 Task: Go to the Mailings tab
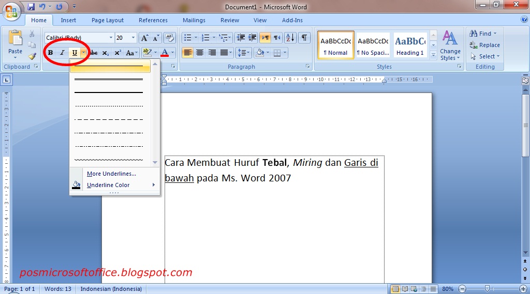[194, 20]
